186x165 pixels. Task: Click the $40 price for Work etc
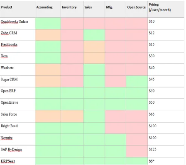point(152,68)
